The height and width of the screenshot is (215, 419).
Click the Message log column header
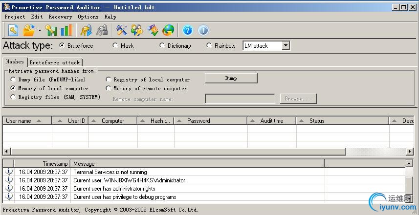click(x=197, y=163)
